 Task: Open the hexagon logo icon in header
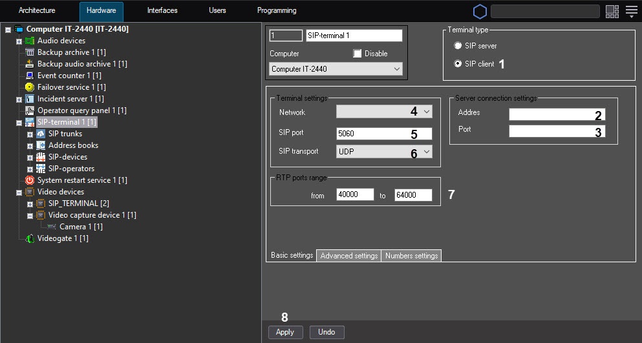click(x=480, y=12)
